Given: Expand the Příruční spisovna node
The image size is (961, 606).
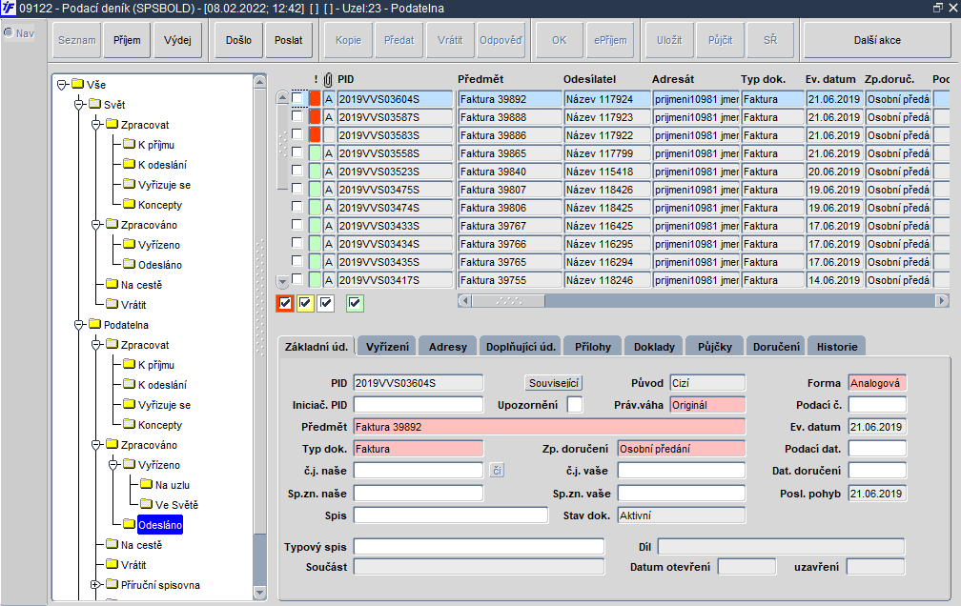Looking at the screenshot, I should point(95,584).
